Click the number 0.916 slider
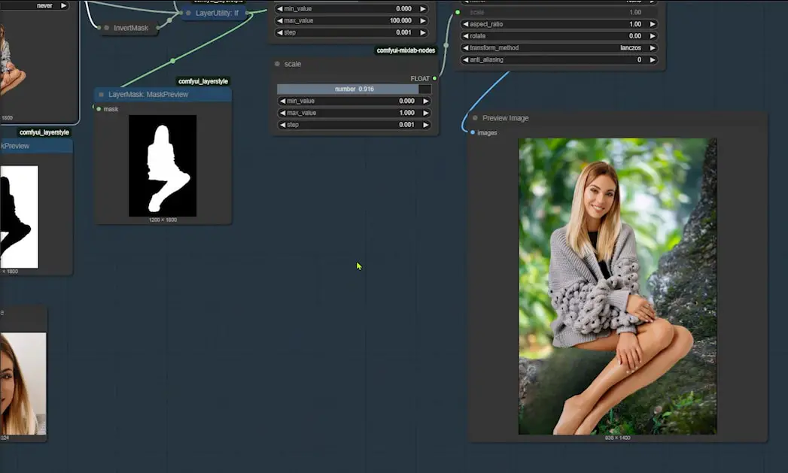 pyautogui.click(x=354, y=89)
